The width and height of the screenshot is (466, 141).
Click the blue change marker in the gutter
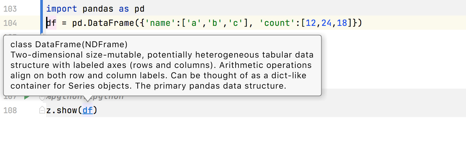[x=41, y=16]
